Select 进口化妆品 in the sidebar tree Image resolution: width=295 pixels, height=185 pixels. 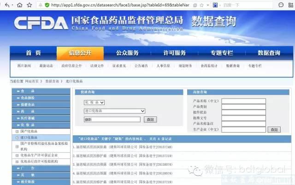29,138
